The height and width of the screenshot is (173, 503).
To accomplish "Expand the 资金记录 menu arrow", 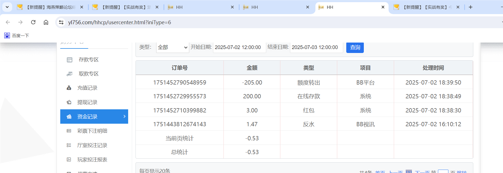I will pos(124,116).
